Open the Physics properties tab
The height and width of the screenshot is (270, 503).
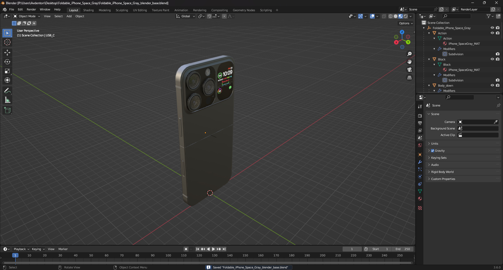tap(420, 177)
